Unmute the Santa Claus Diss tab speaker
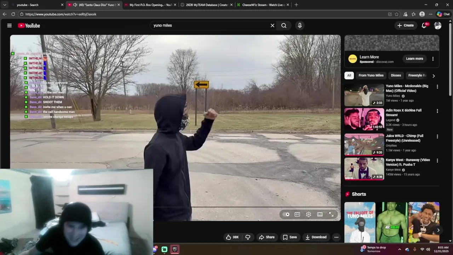453x255 pixels. [x=75, y=5]
